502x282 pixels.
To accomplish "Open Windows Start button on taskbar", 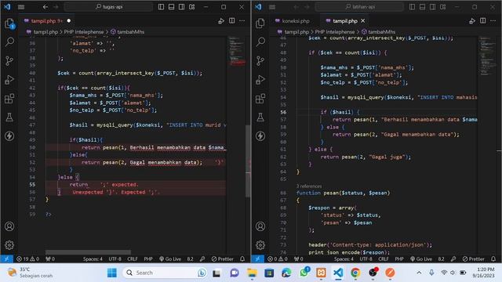I will click(112, 273).
